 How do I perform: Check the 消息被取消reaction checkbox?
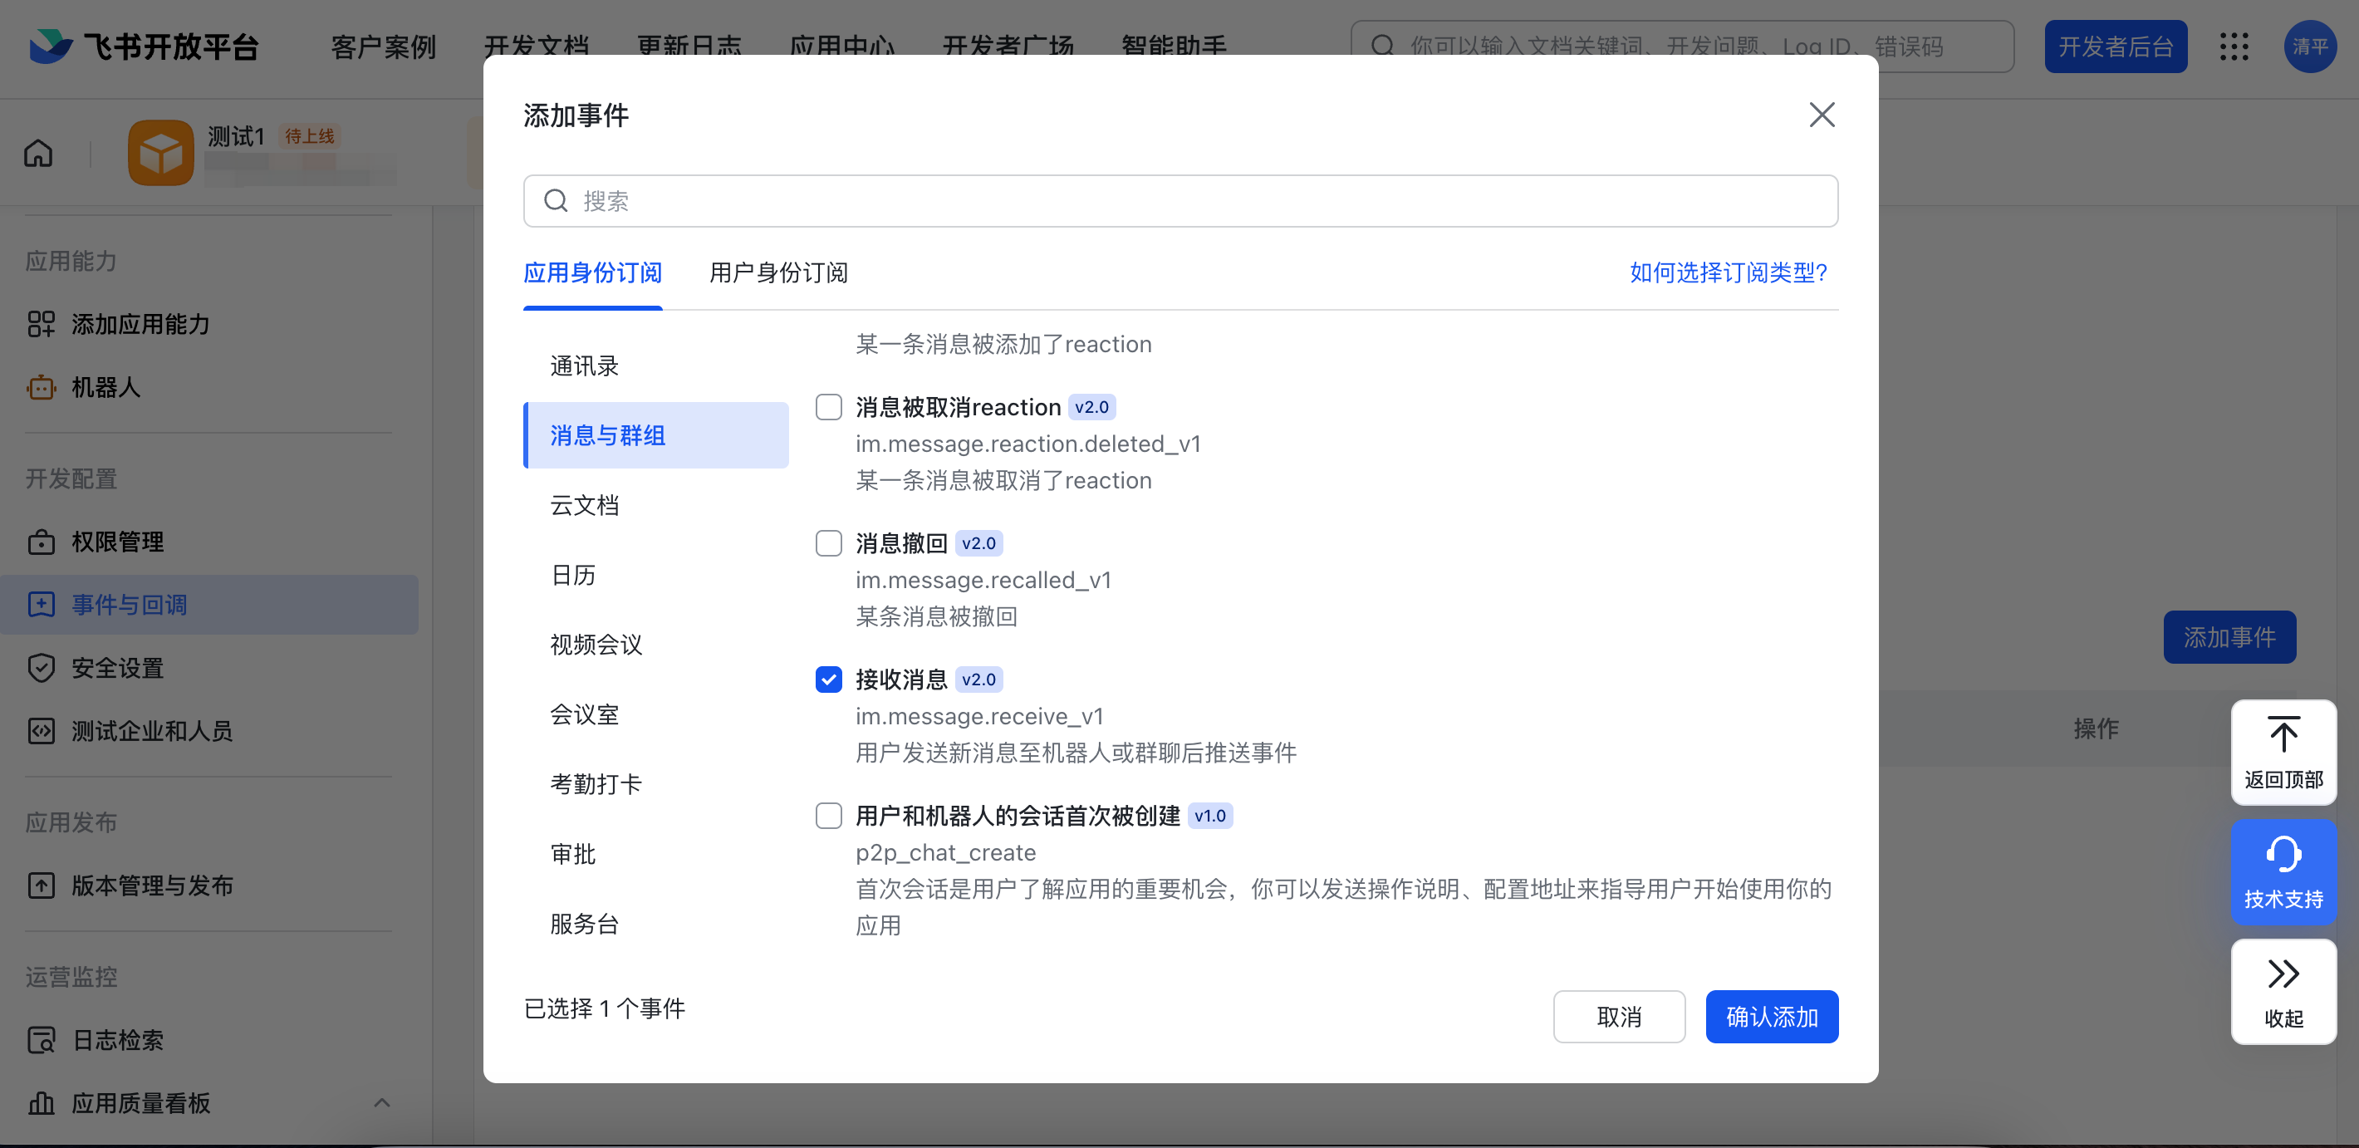pyautogui.click(x=829, y=406)
